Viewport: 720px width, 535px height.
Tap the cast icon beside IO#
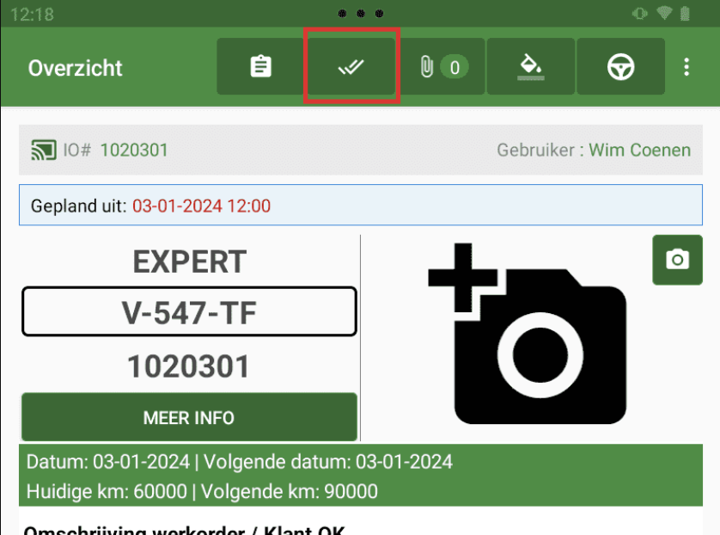(44, 150)
